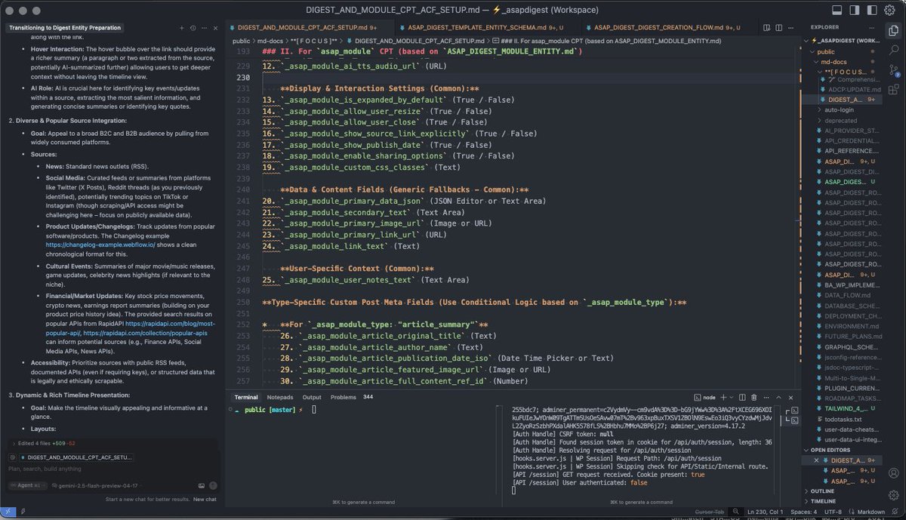
Task: Select the Terminal panel tab
Action: (x=246, y=397)
